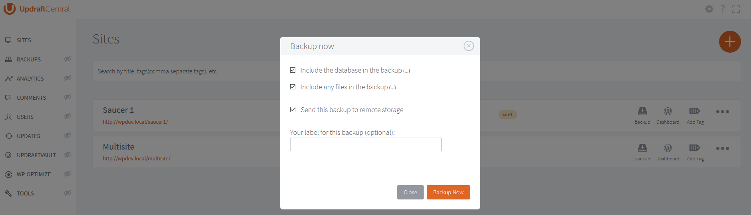Expand database backup options (...)
751x215 pixels.
(x=406, y=71)
